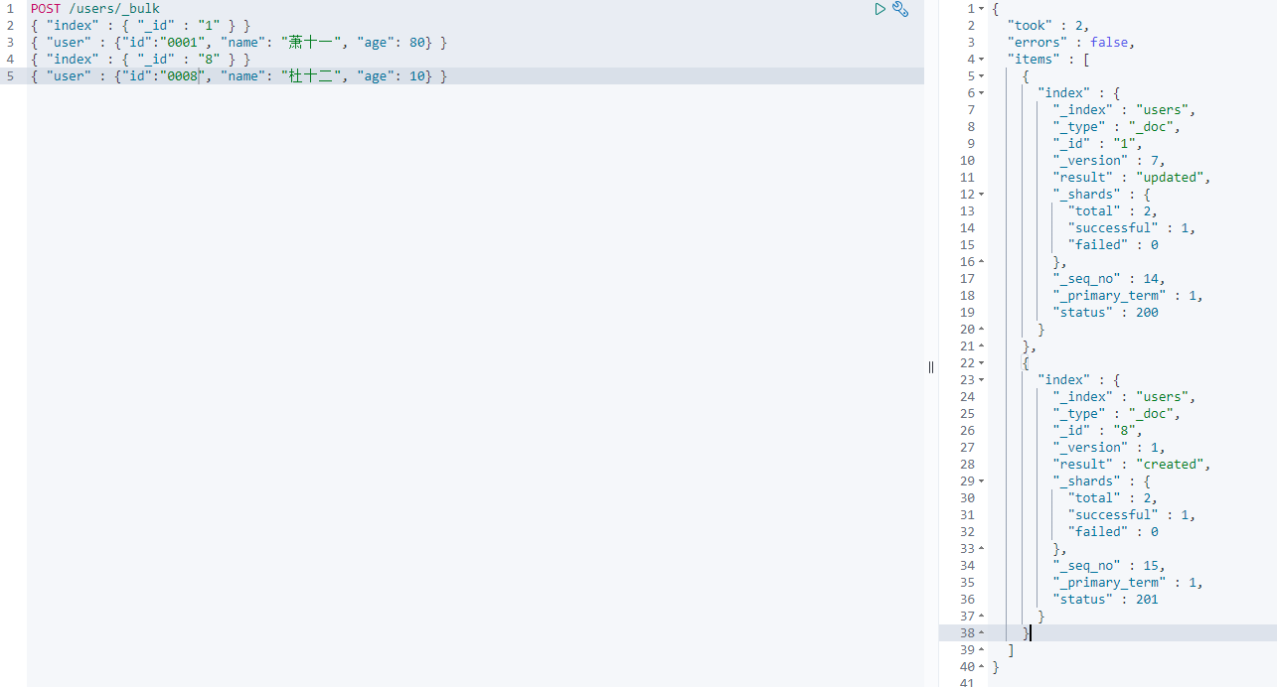Fold the "items" array at response line 4
1277x687 pixels.
982,60
